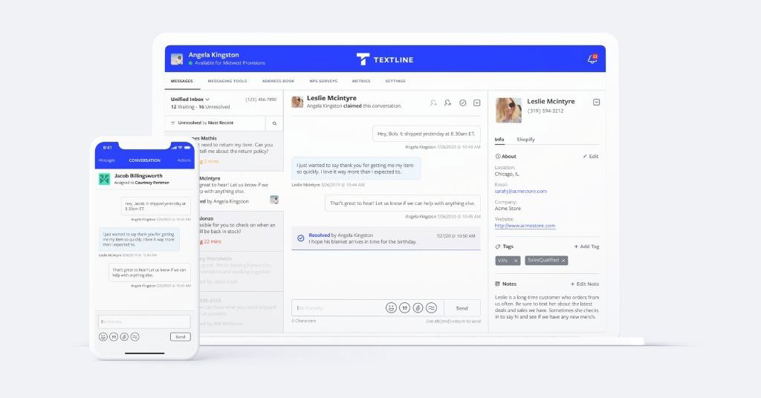Tap wavy lines icon on phone composer
Screen dimensions: 761x398
[135, 337]
